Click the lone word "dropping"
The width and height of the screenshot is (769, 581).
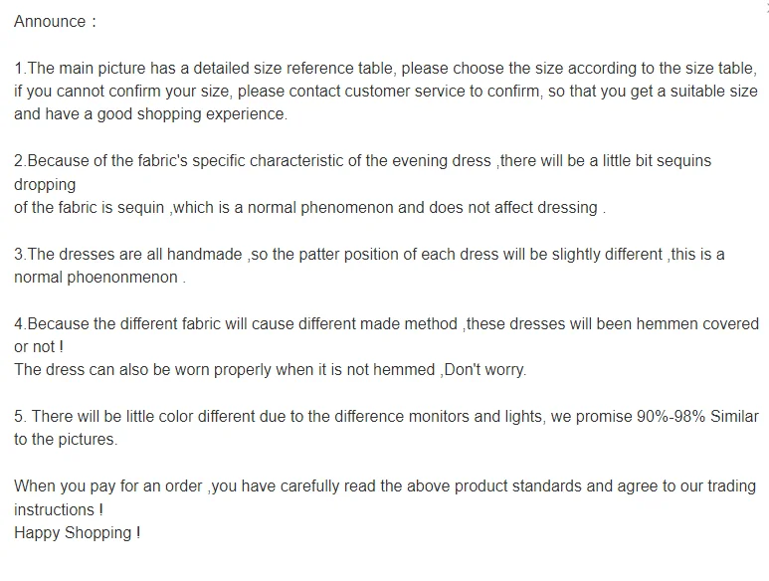45,185
